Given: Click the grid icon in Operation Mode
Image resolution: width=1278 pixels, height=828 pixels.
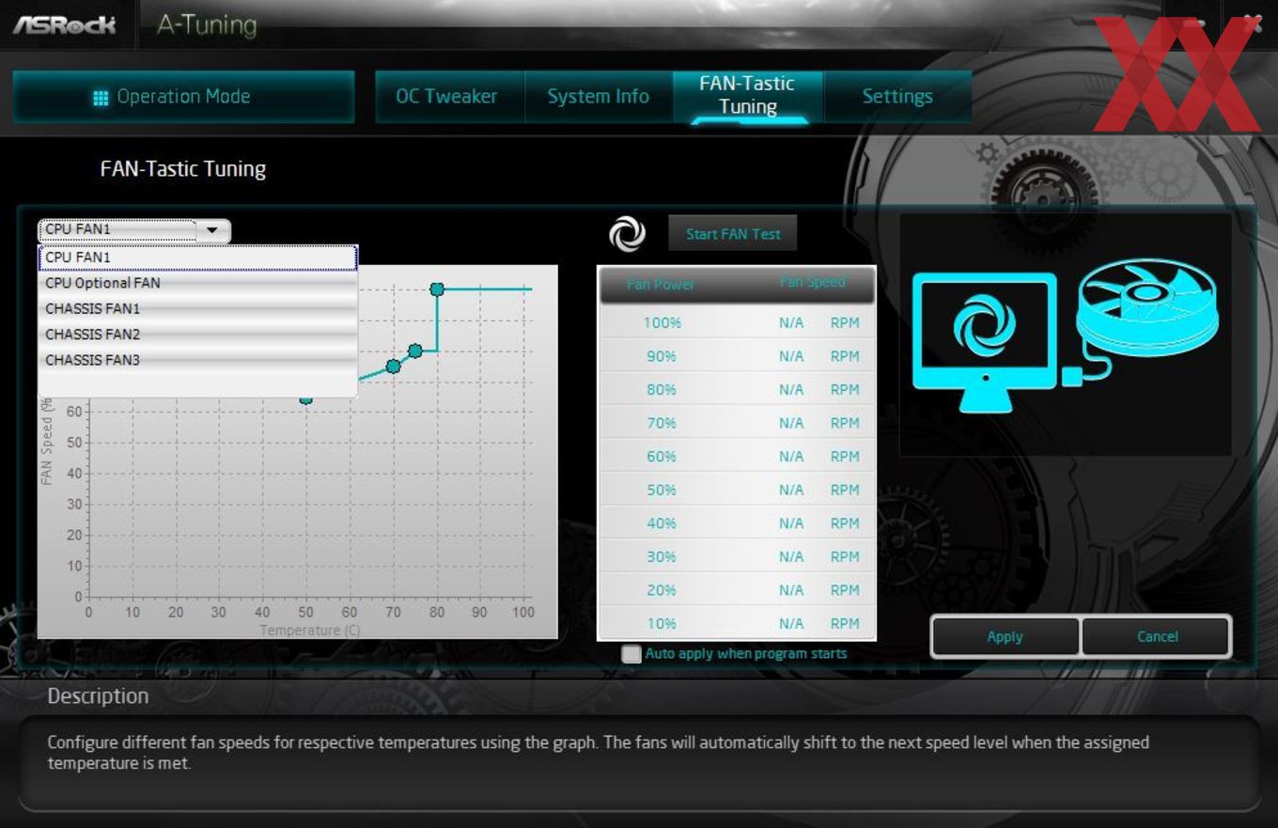Looking at the screenshot, I should (101, 98).
